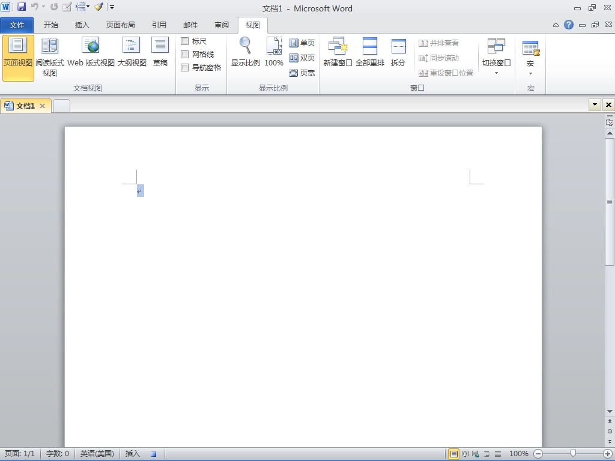The image size is (615, 461).
Task: Open the browse object selector circle
Action: coord(610,431)
